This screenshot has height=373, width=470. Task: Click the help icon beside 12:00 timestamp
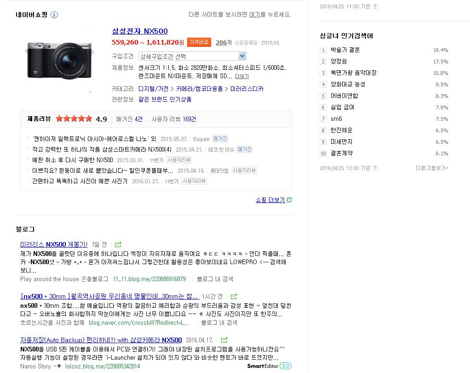point(375,168)
